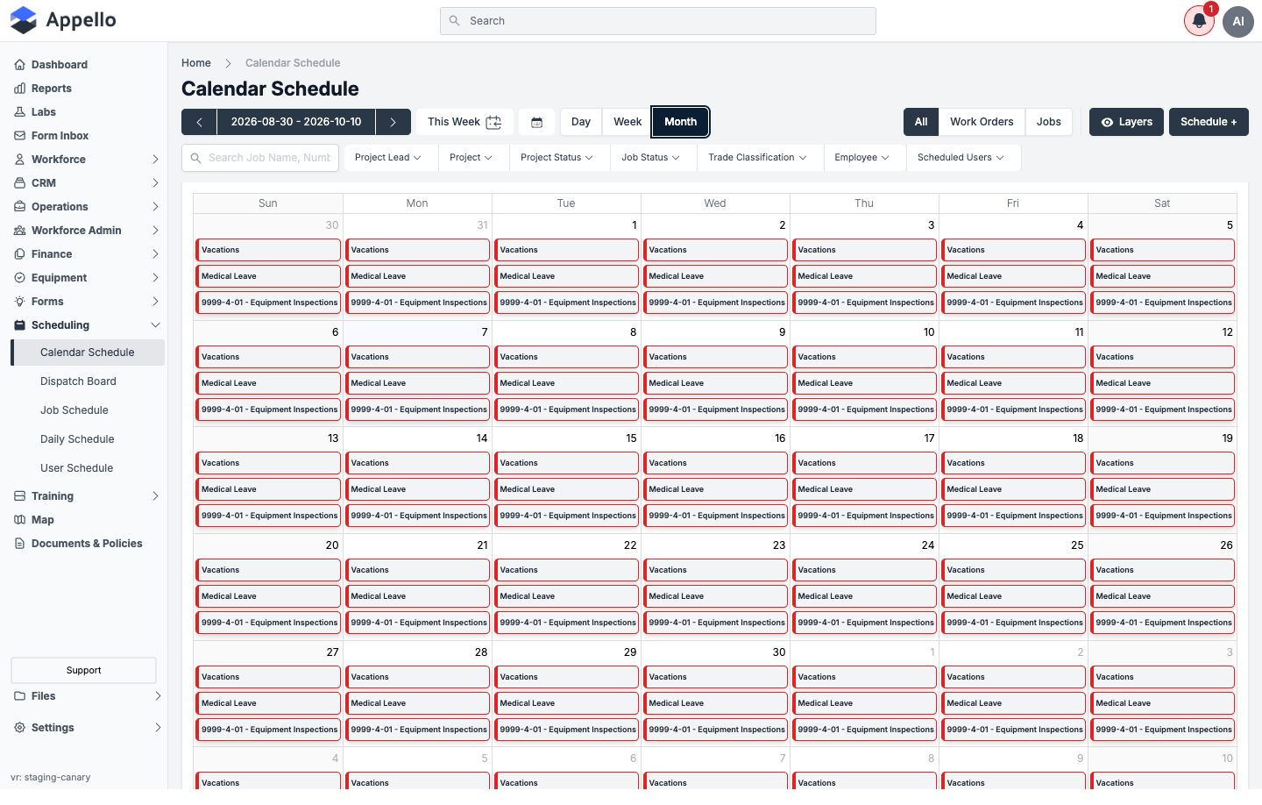Open the AI user avatar menu
Viewport: 1262px width, 805px height.
coord(1238,21)
